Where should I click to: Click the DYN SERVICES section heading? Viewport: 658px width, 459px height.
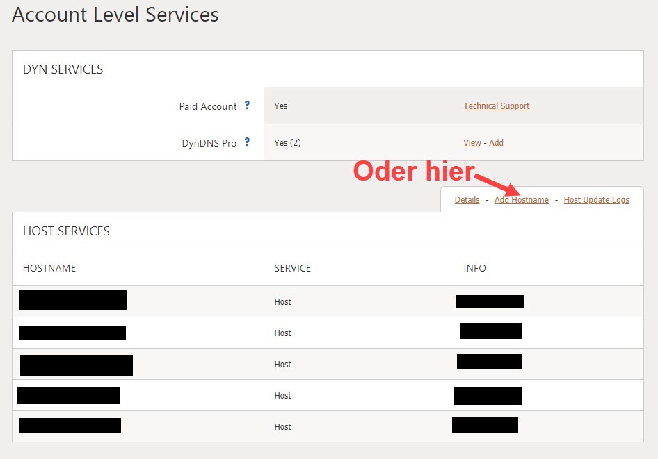click(63, 69)
